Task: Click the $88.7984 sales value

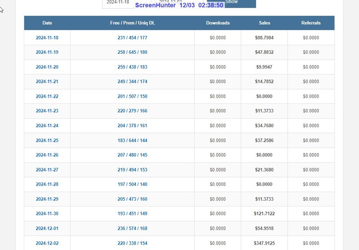Action: (264, 38)
